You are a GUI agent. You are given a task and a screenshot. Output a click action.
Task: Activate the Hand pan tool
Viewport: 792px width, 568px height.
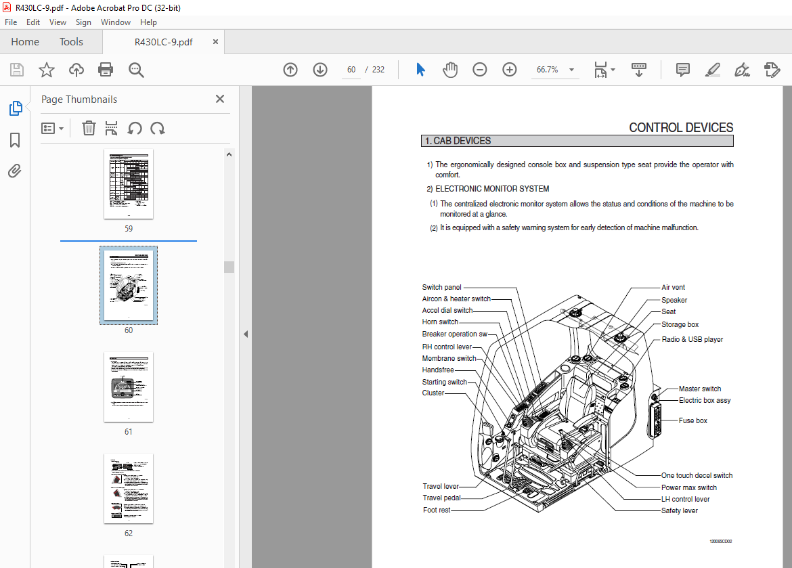[x=450, y=70]
